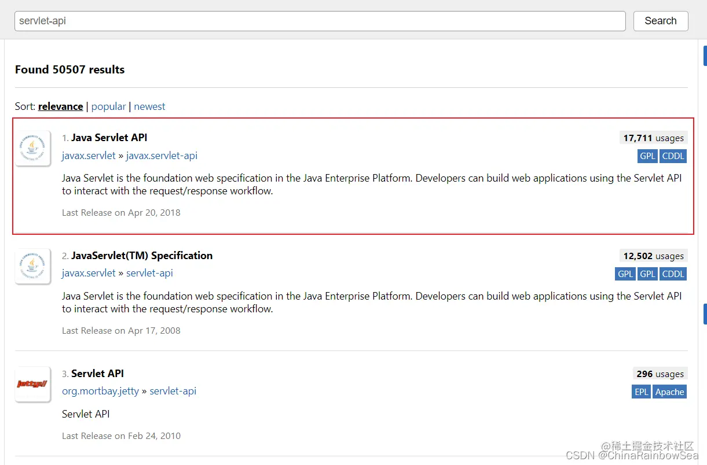Click 'Last Release on Apr 20, 2018' text
Screen dimensions: 707x465
coord(121,213)
